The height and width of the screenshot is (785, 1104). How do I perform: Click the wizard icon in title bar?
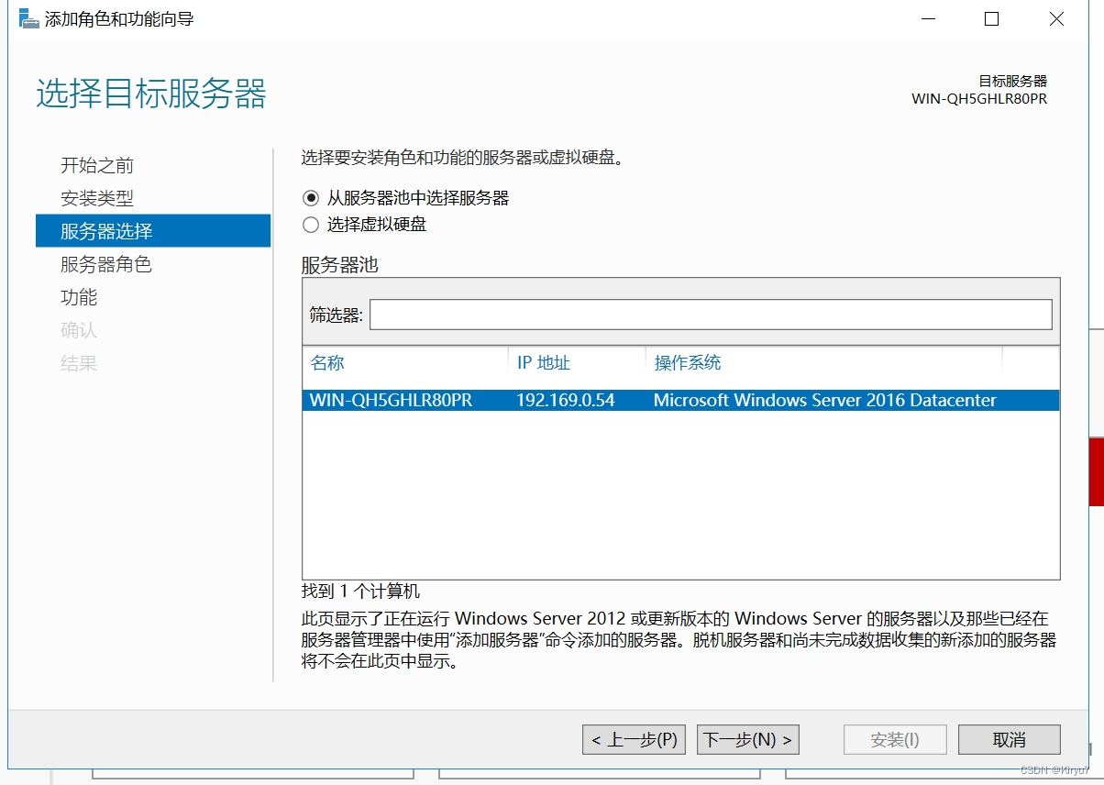click(x=29, y=19)
